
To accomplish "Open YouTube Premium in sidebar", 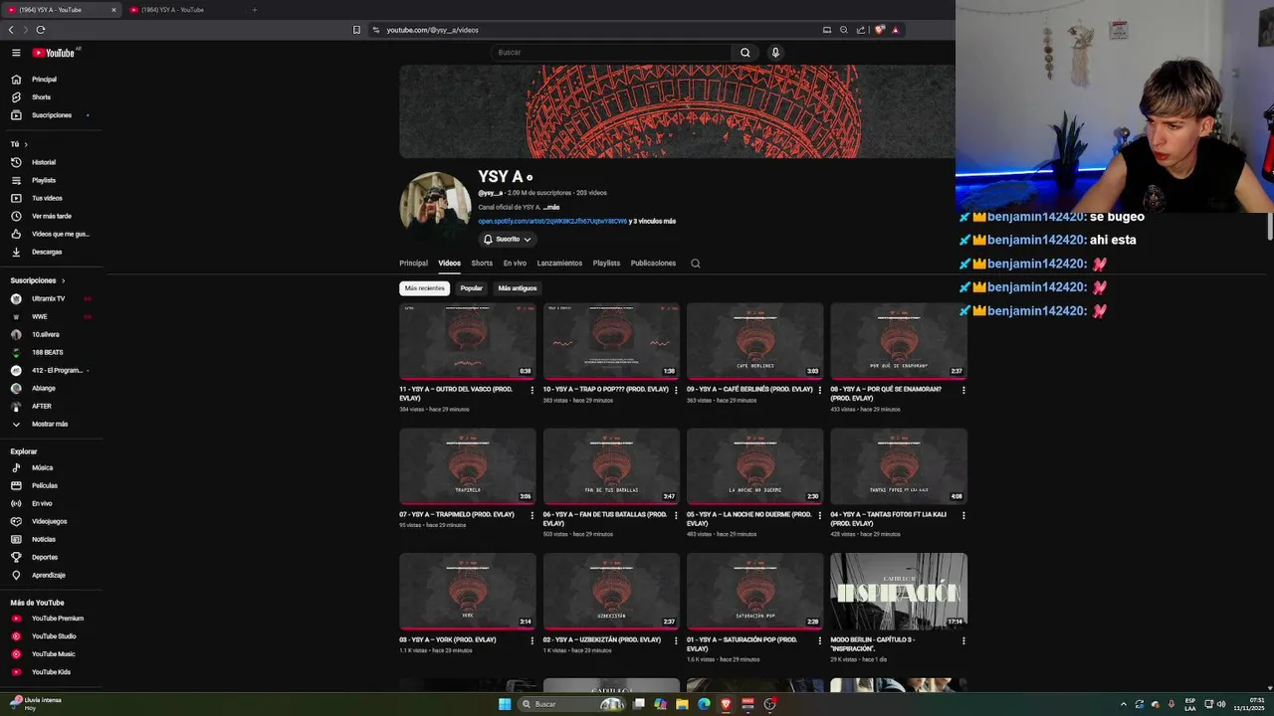I will (57, 619).
